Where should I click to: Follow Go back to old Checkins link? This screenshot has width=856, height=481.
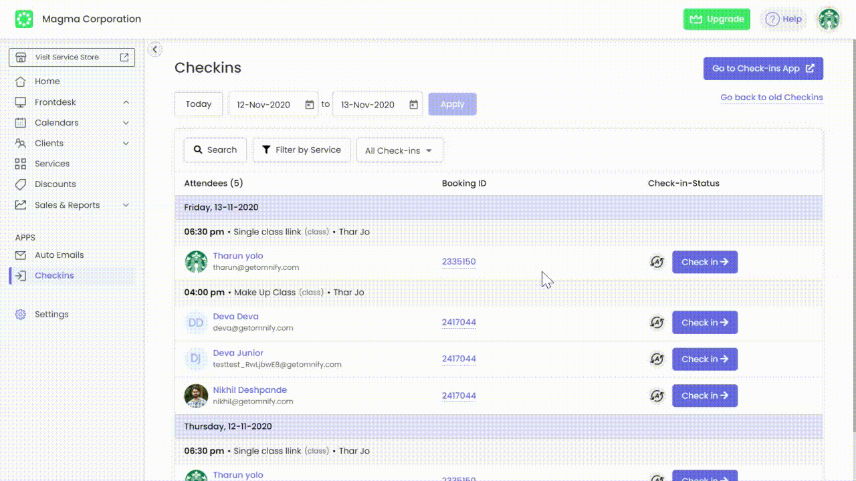(772, 98)
